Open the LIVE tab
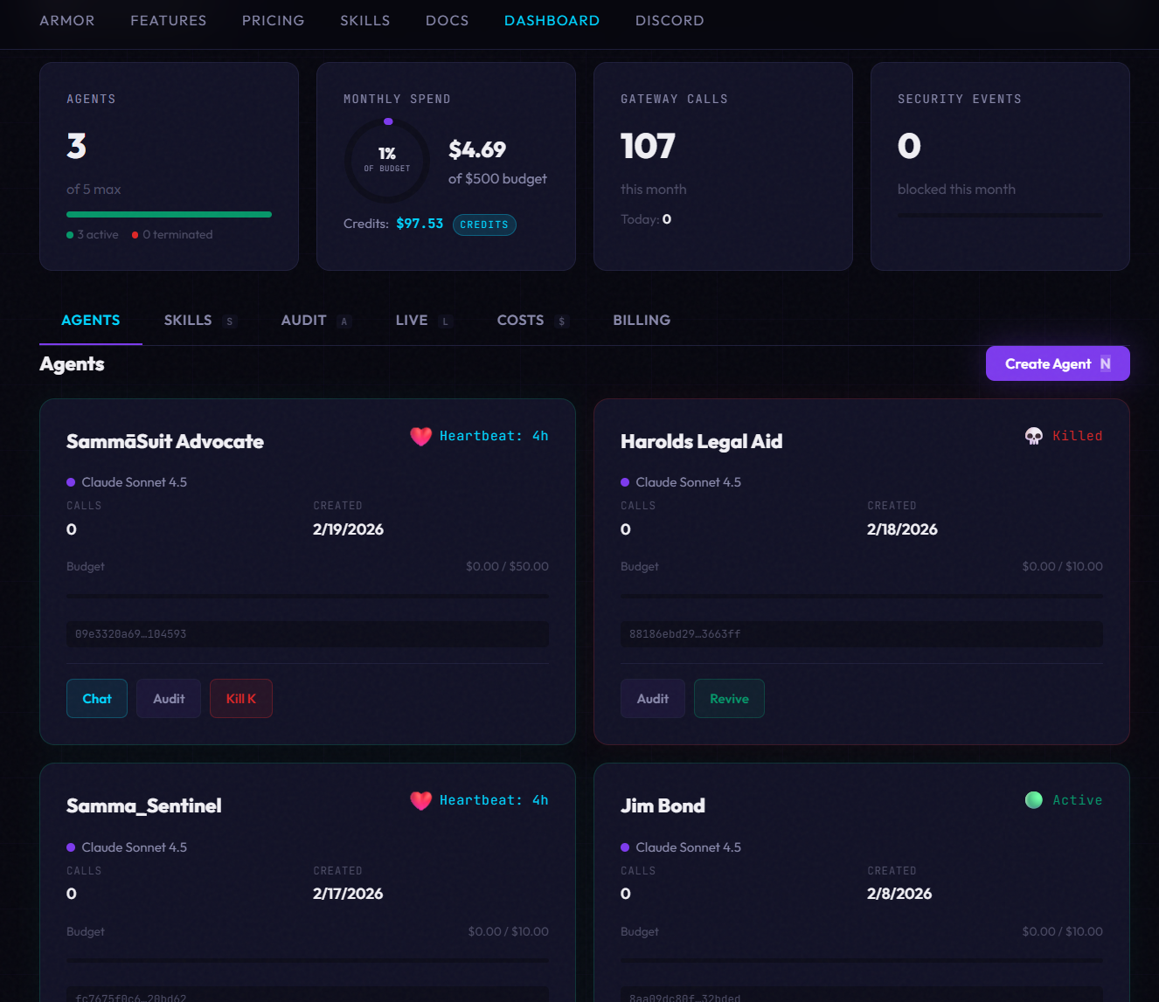 (x=412, y=320)
